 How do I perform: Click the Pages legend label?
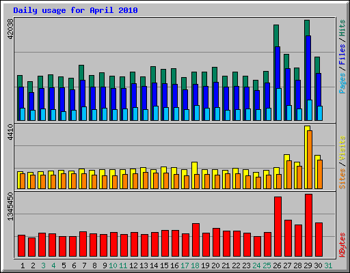coord(342,83)
